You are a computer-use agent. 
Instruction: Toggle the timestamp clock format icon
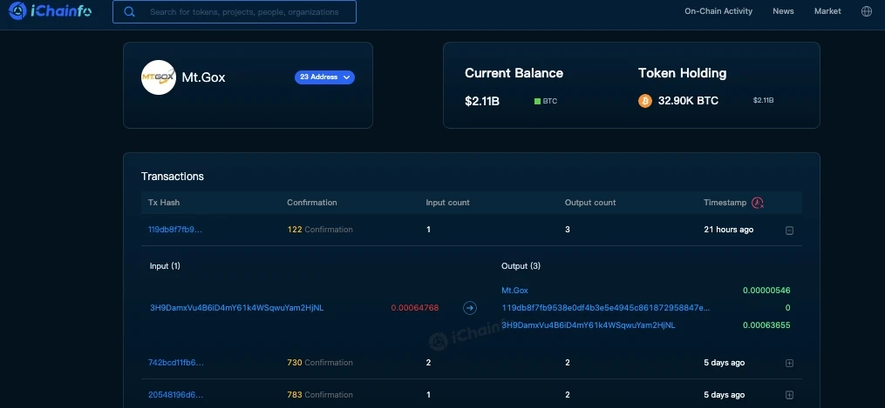point(758,203)
